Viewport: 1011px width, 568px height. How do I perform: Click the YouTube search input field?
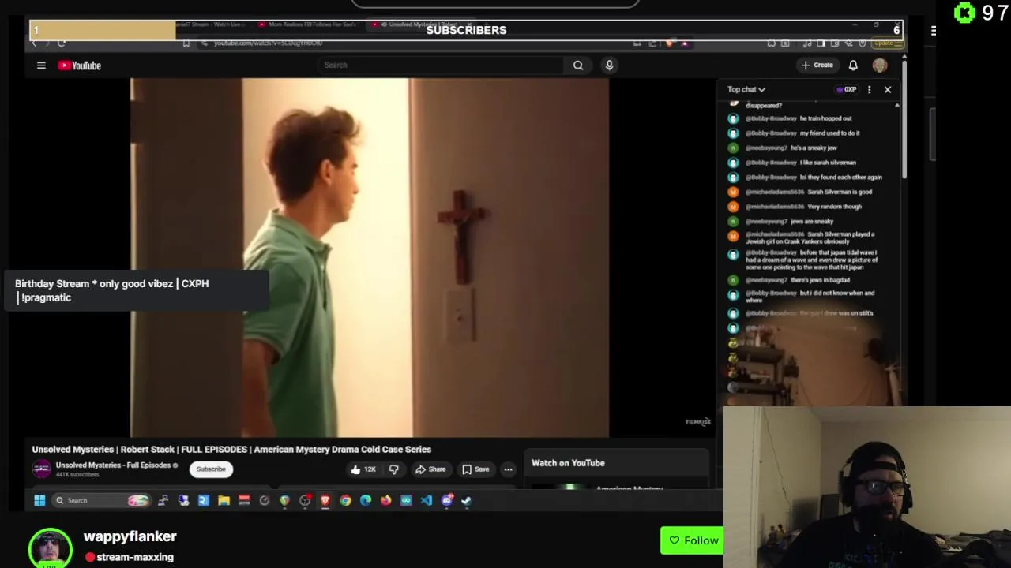(x=442, y=65)
